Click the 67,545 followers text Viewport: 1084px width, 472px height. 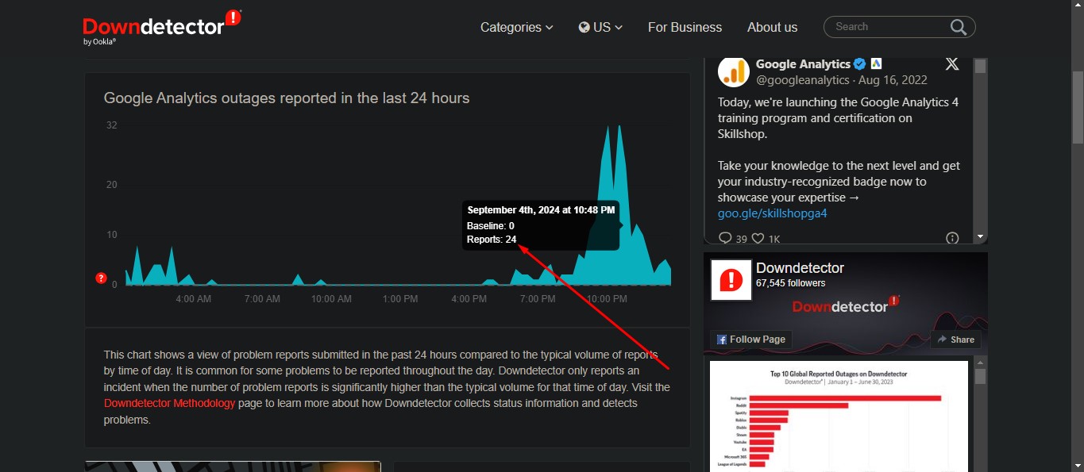[790, 283]
